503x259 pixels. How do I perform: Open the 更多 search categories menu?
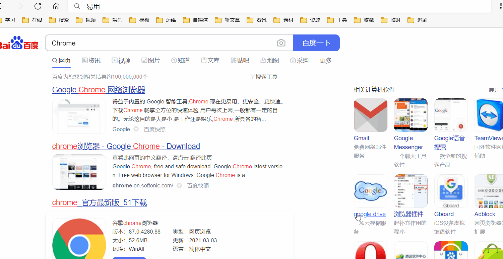[325, 61]
